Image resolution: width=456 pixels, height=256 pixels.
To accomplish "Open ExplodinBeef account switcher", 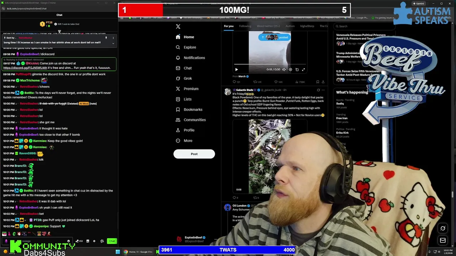I will tap(197, 239).
